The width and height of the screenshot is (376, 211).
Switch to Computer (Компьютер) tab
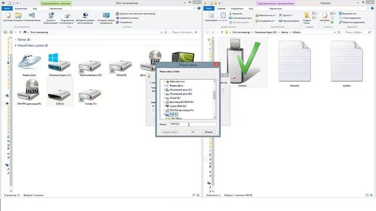pyautogui.click(x=21, y=8)
